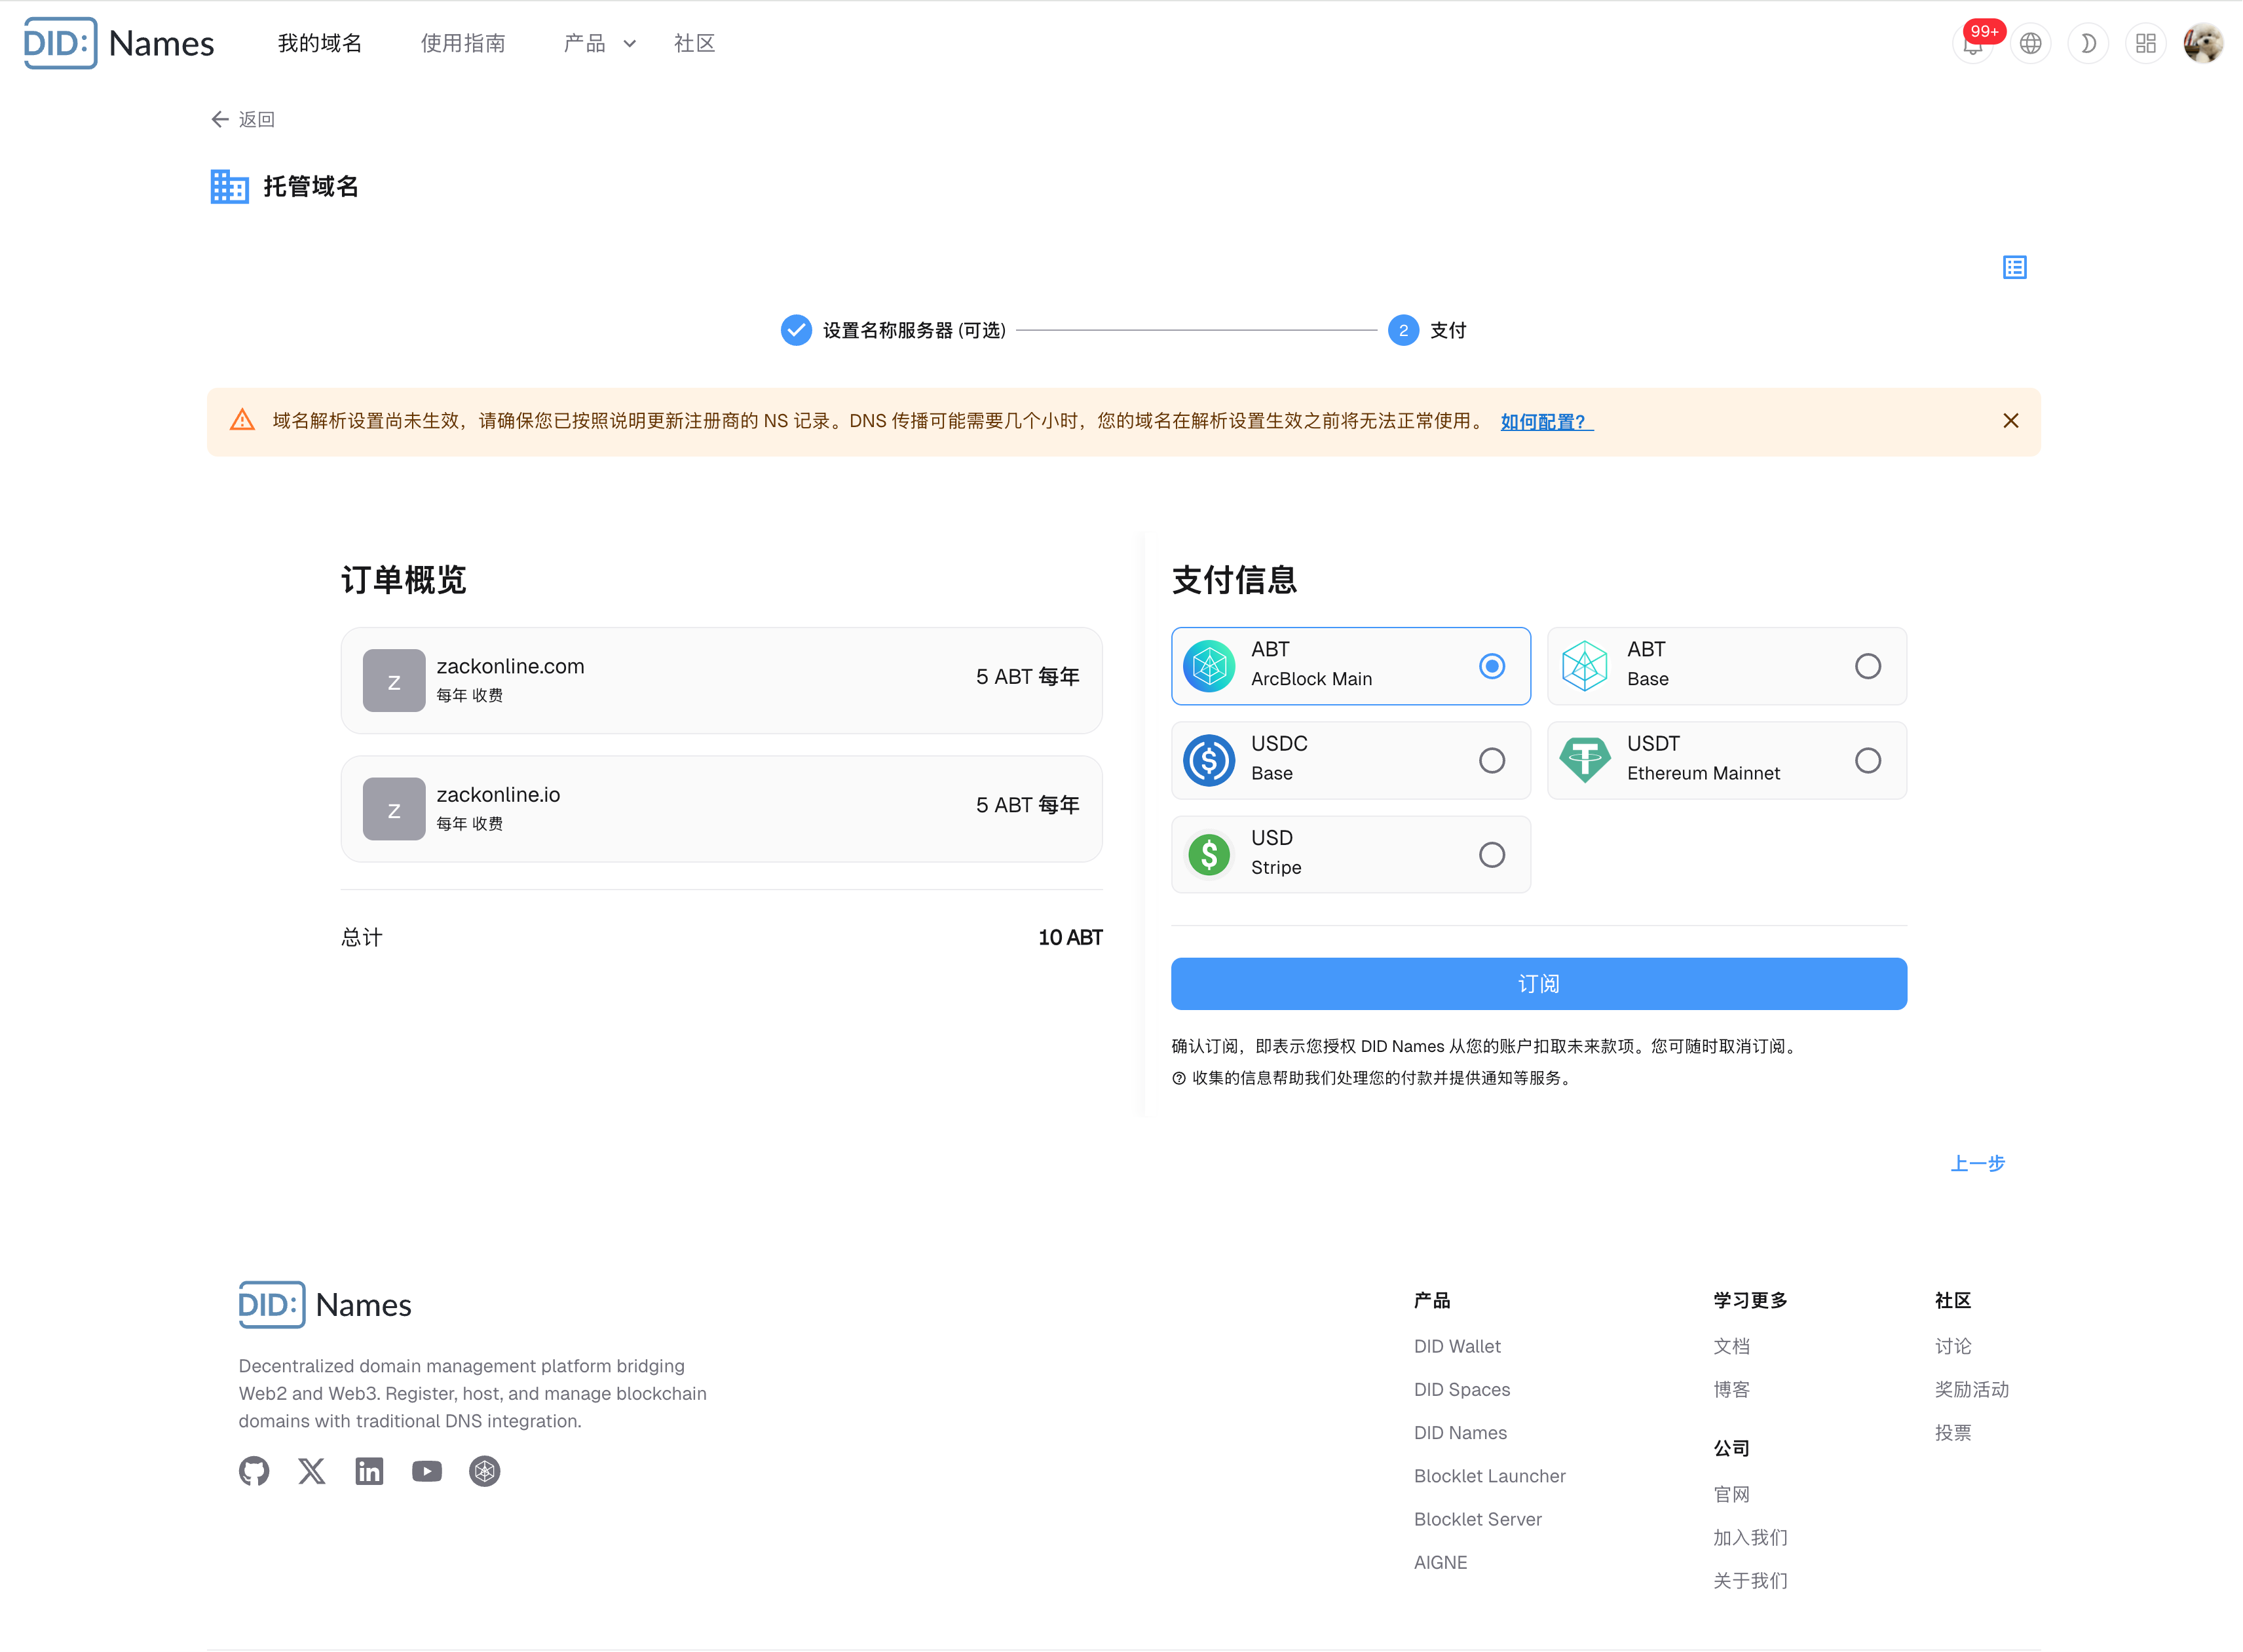The height and width of the screenshot is (1652, 2243).
Task: Open the 如何配置? help link
Action: point(1546,422)
